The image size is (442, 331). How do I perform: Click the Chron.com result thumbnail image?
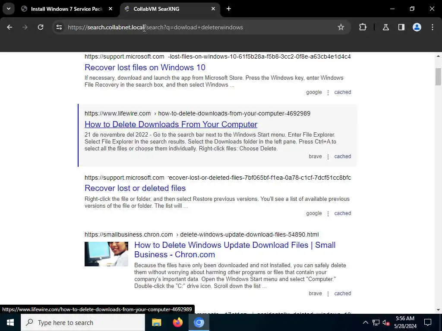tap(106, 254)
